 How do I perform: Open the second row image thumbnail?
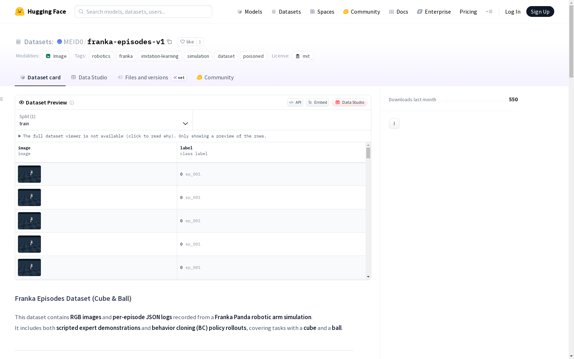pyautogui.click(x=29, y=197)
